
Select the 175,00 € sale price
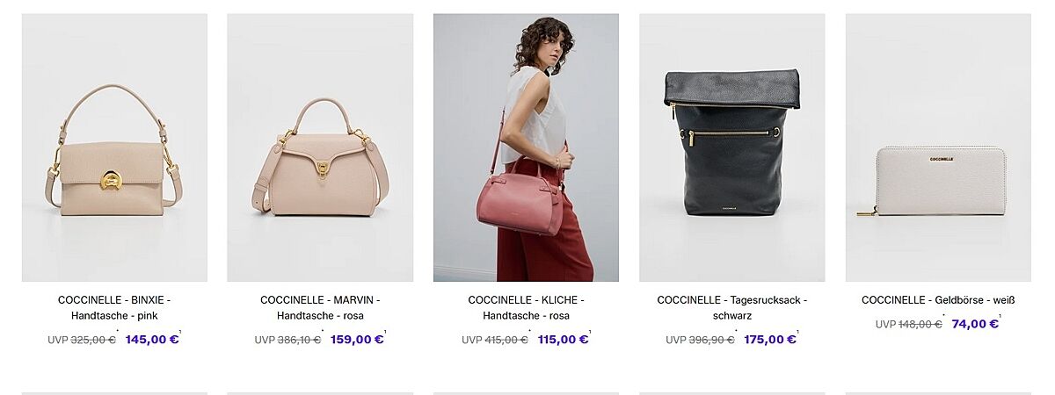pos(770,340)
